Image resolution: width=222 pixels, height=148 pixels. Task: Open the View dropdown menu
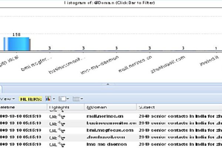pyautogui.click(x=7, y=99)
